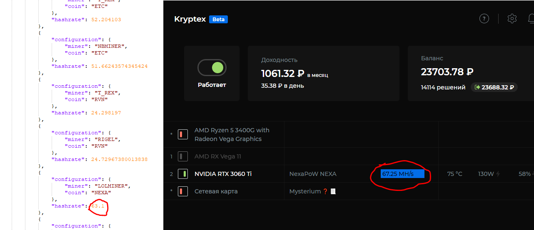
Task: Open the Mysterium link
Action: [305, 191]
